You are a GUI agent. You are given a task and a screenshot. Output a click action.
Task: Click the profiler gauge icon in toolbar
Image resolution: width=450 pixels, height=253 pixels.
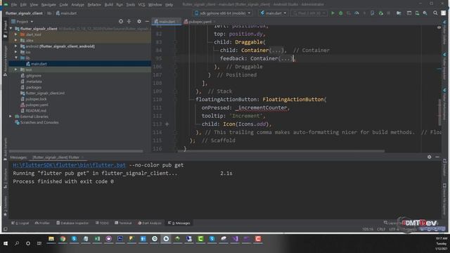tap(356, 13)
